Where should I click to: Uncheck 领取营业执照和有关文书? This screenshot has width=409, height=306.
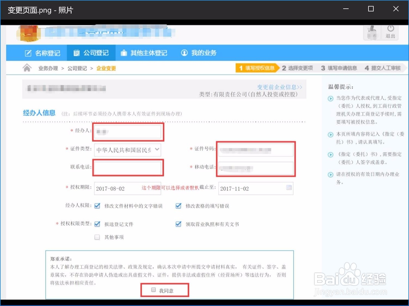click(178, 224)
